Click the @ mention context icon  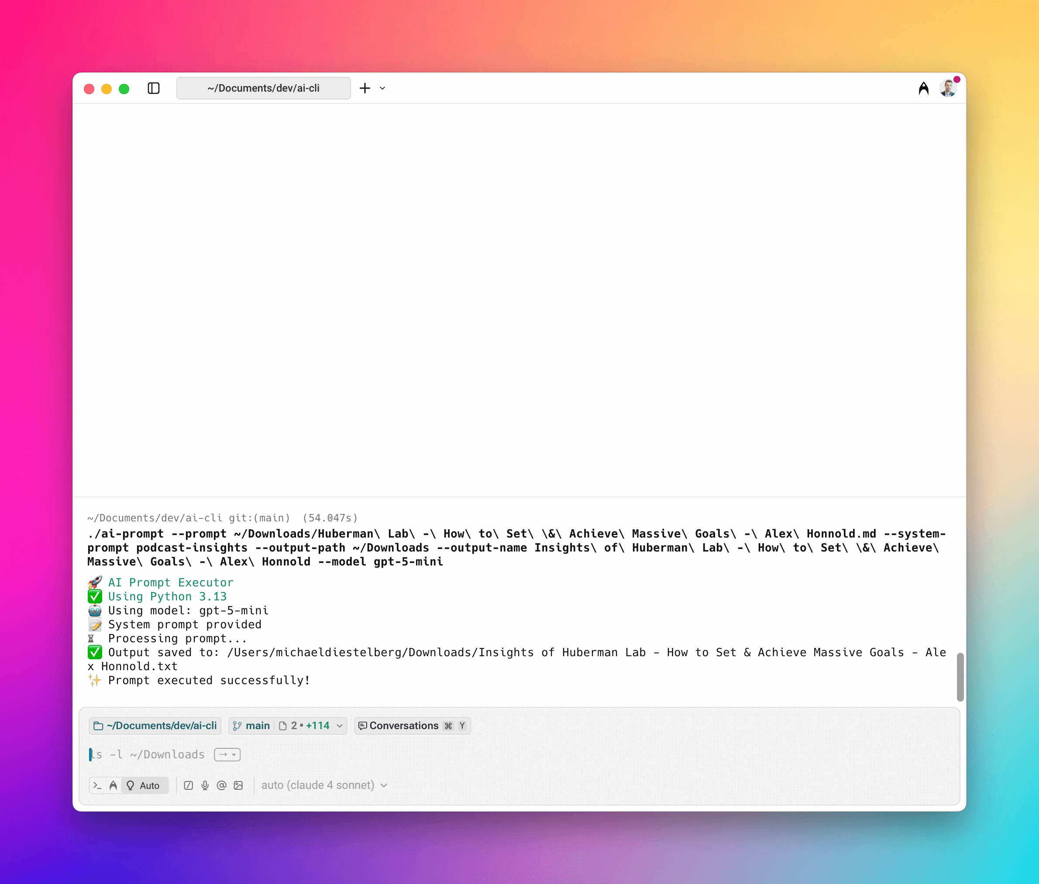click(222, 785)
